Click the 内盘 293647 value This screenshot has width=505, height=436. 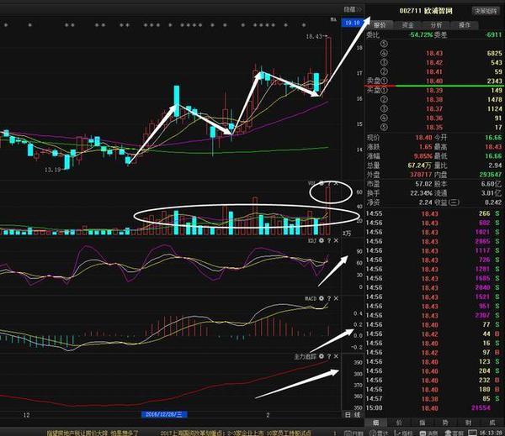pyautogui.click(x=490, y=175)
